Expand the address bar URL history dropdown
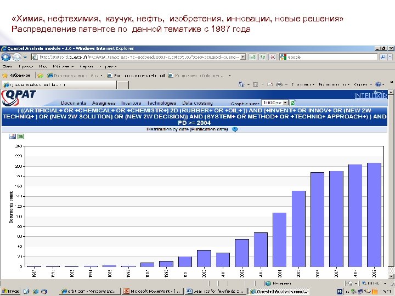This screenshot has width=395, height=296. pyautogui.click(x=243, y=57)
